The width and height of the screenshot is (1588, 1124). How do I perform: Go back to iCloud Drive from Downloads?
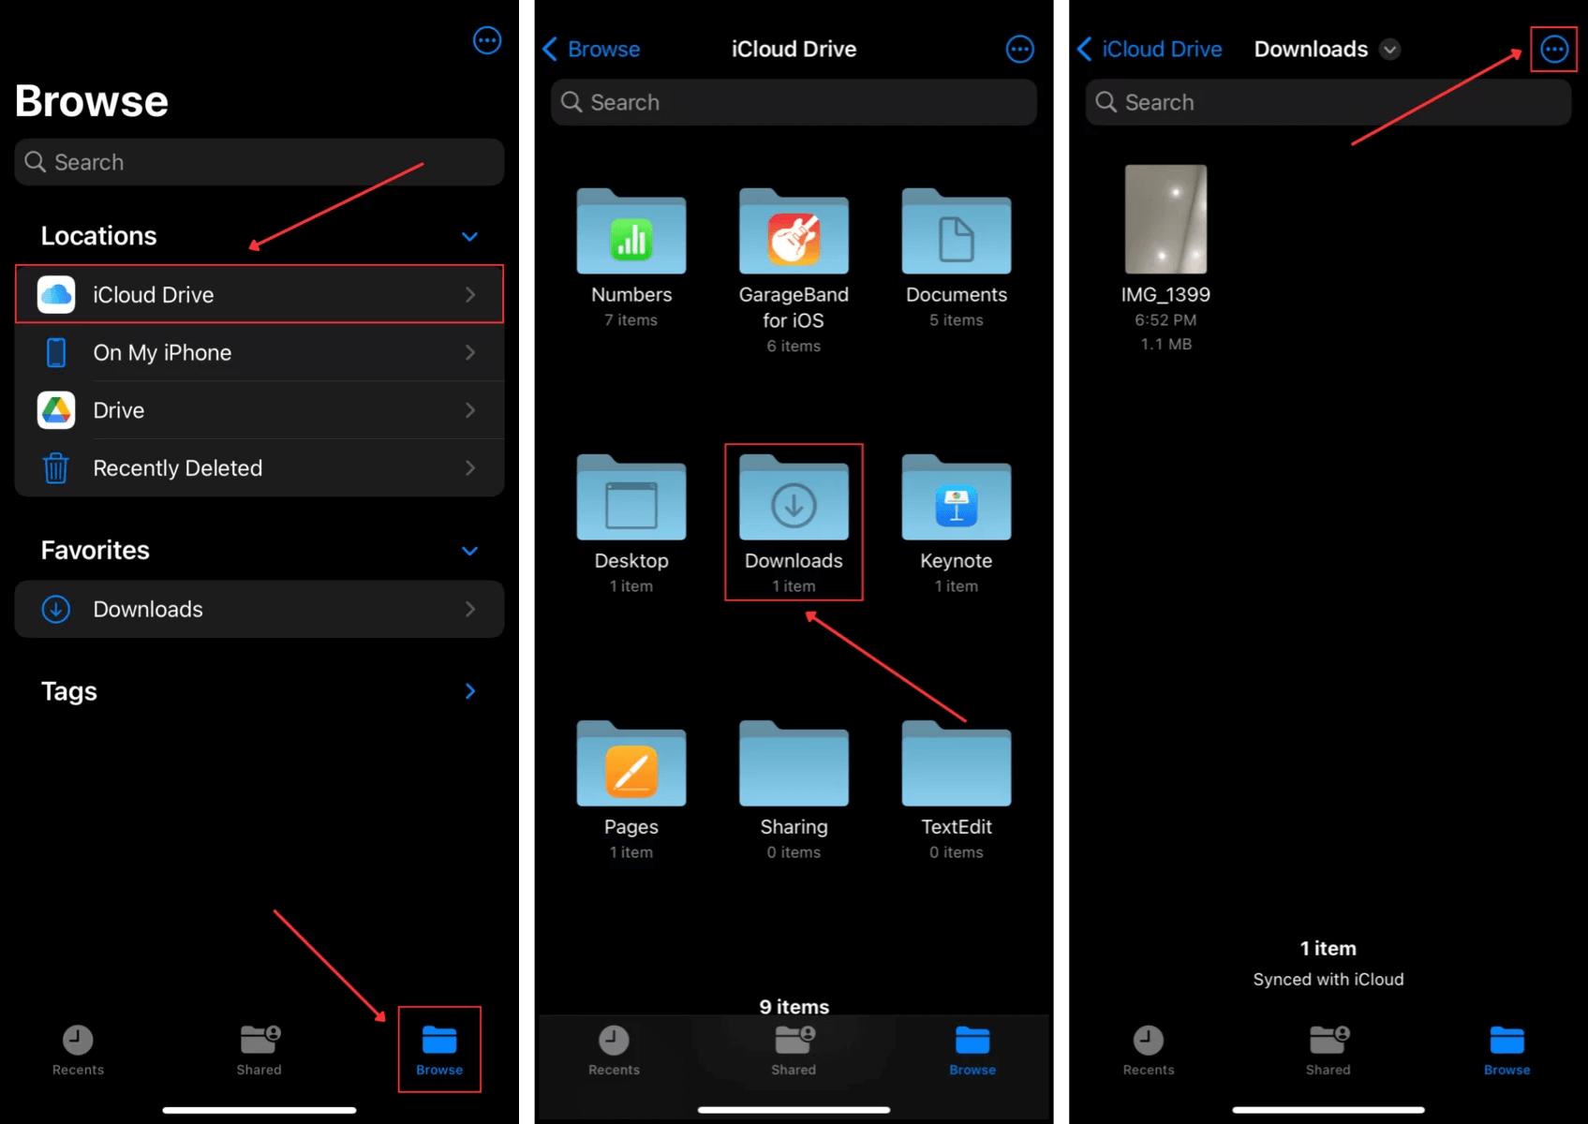pyautogui.click(x=1150, y=49)
